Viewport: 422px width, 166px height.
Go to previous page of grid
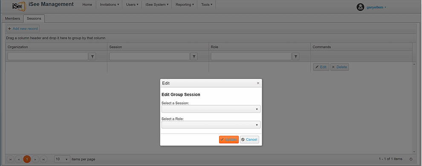click(19, 159)
